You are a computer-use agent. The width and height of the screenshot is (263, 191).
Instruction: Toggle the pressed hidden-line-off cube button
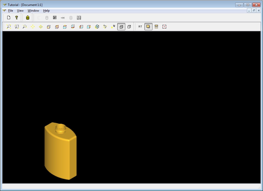[x=121, y=27]
